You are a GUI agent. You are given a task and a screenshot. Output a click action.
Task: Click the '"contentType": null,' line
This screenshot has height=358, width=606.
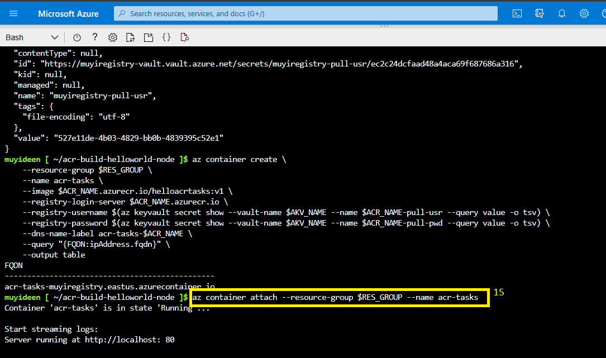coord(58,53)
